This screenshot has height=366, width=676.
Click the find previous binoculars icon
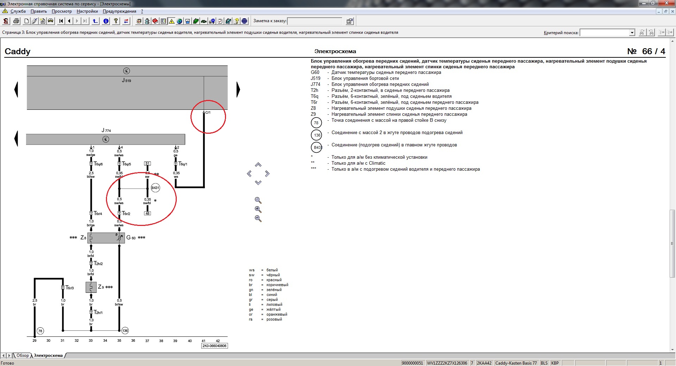651,32
